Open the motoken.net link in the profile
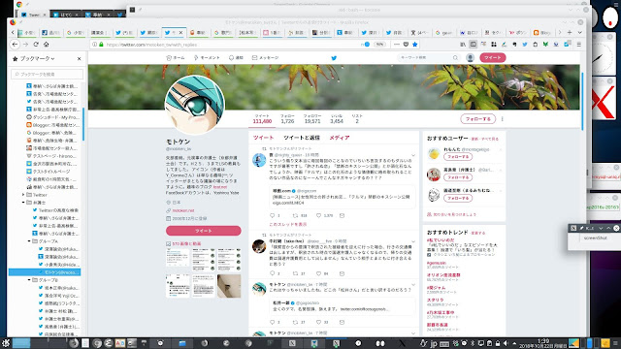Screen dimensions: 621x349 pyautogui.click(x=183, y=210)
